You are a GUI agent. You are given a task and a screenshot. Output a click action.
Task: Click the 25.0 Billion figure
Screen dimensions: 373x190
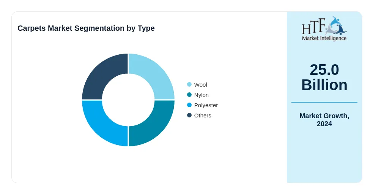click(x=324, y=77)
